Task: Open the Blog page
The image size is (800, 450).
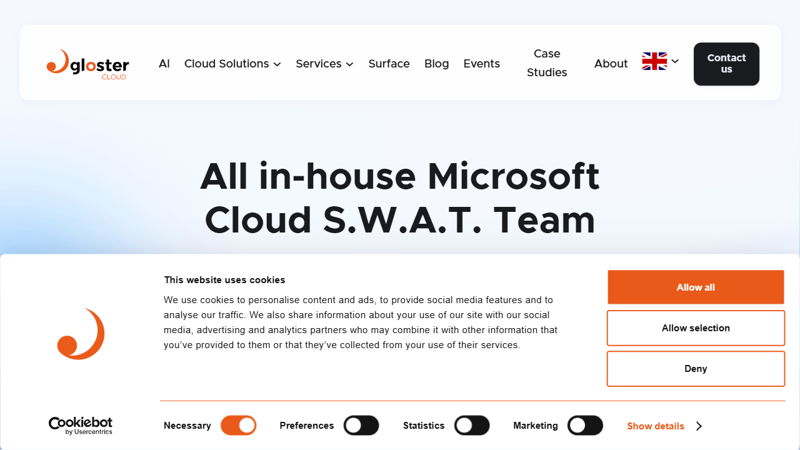Action: click(x=436, y=64)
